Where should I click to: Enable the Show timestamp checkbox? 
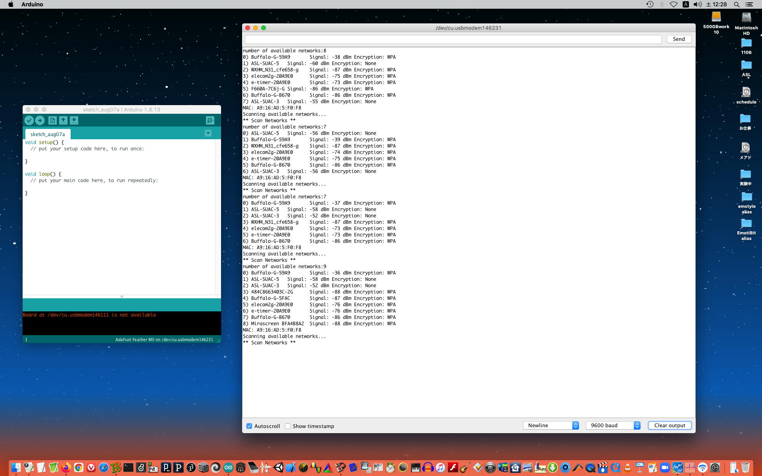tap(288, 426)
